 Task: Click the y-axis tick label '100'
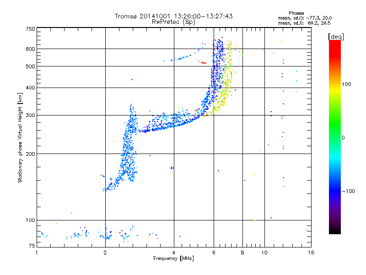(x=30, y=220)
